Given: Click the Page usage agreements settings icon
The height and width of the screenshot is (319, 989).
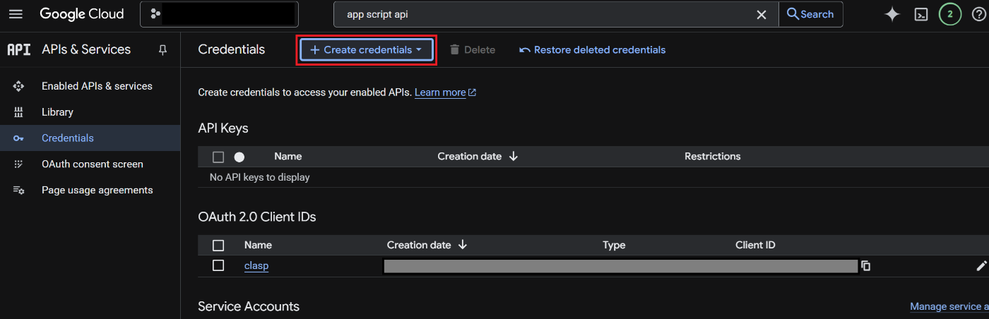Looking at the screenshot, I should point(19,191).
